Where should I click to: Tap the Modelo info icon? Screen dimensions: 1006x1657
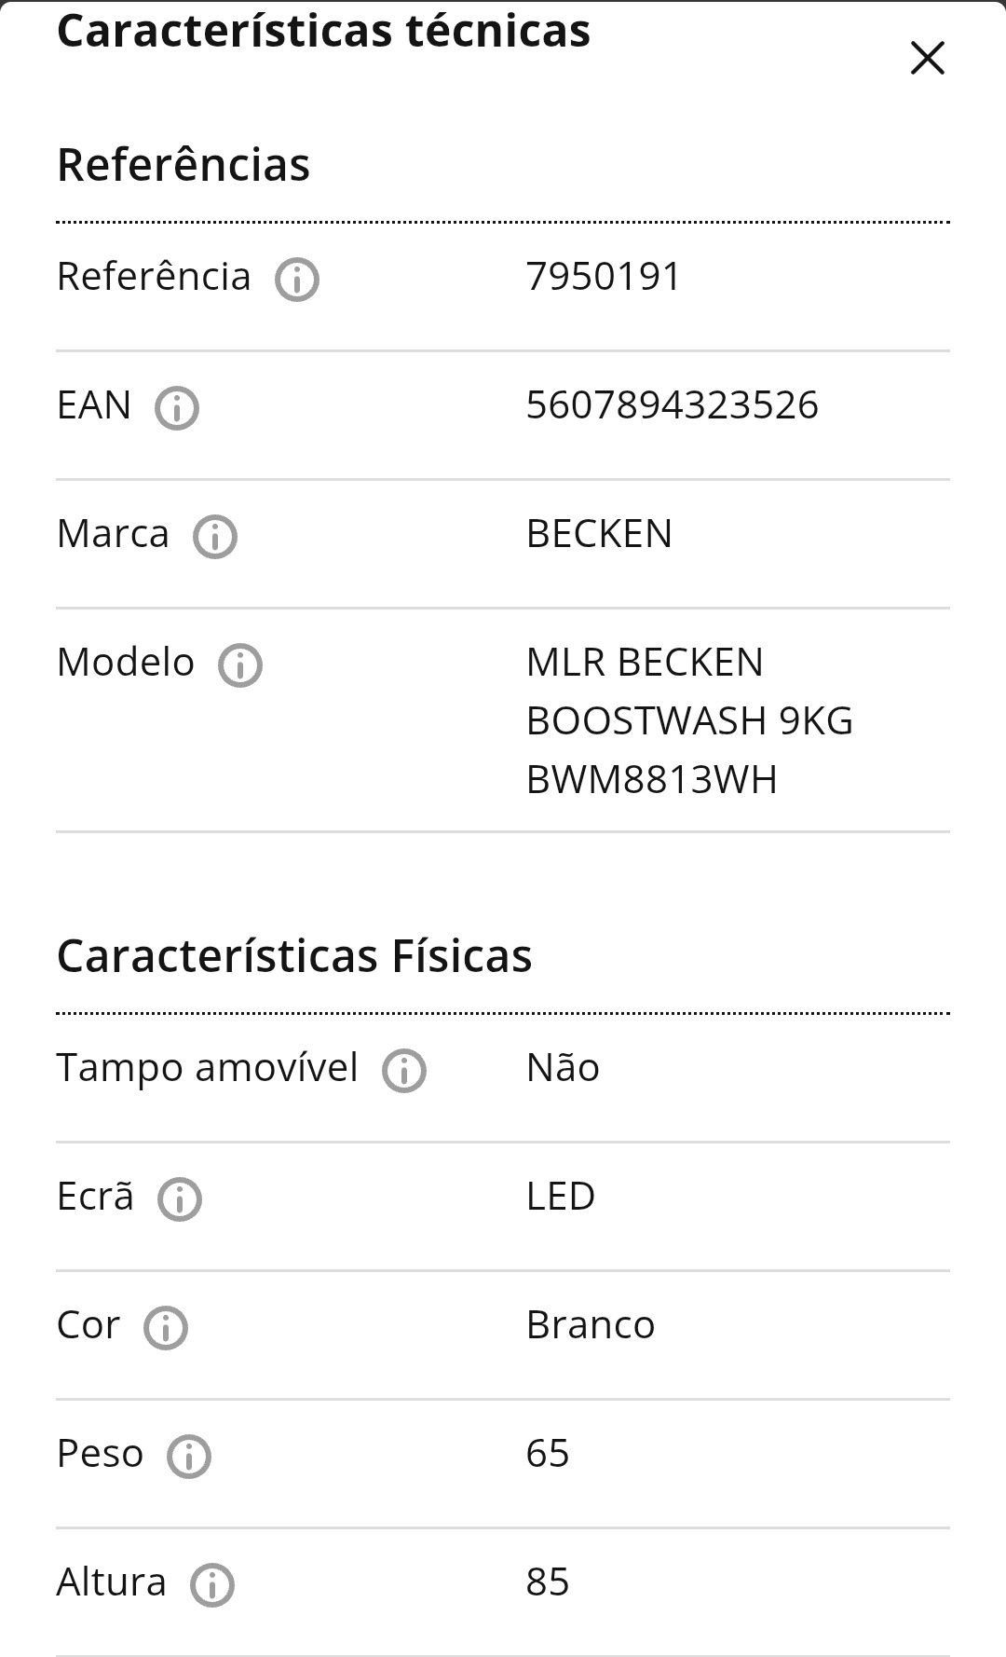pyautogui.click(x=240, y=664)
